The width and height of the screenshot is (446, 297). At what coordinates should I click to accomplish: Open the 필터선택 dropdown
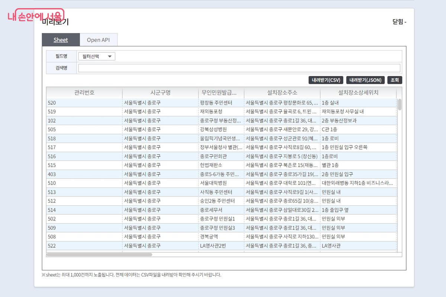(97, 56)
